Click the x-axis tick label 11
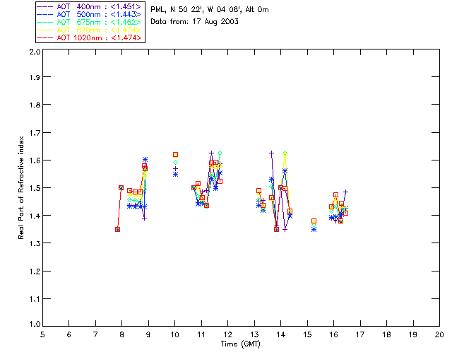452x362 pixels. tap(201, 334)
